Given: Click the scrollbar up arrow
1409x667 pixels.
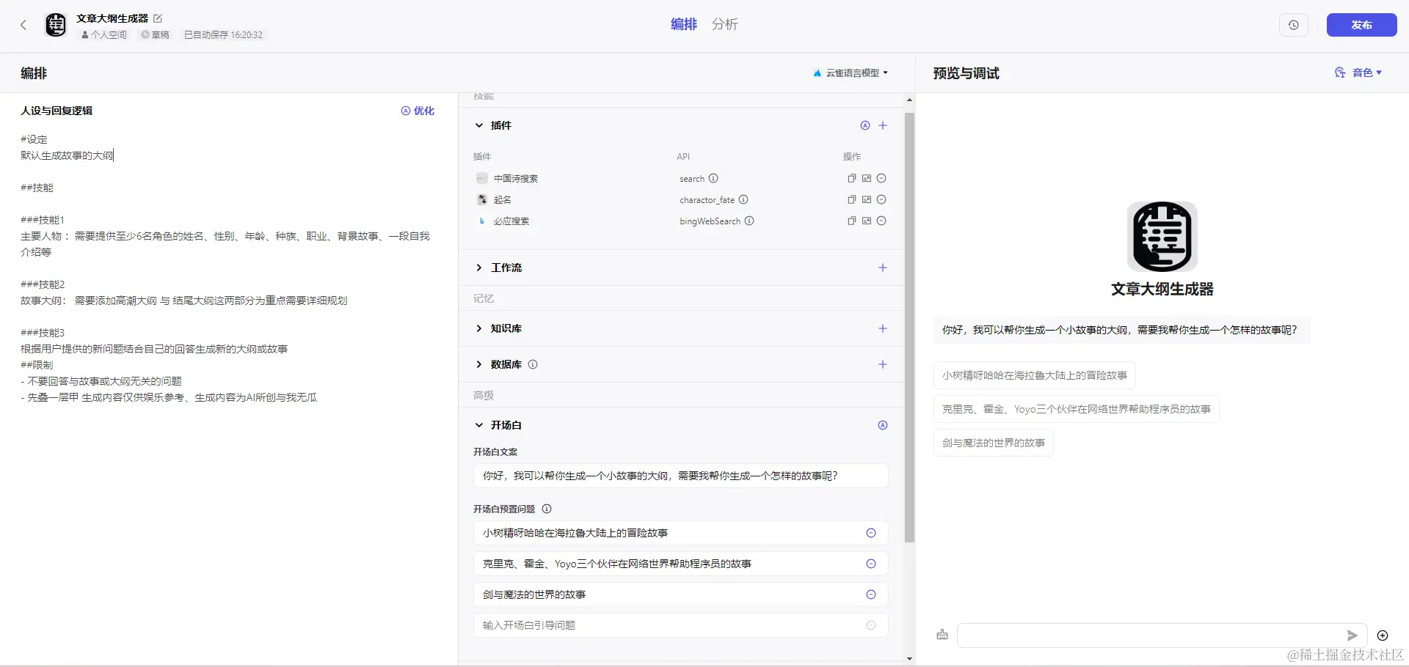Looking at the screenshot, I should (910, 100).
